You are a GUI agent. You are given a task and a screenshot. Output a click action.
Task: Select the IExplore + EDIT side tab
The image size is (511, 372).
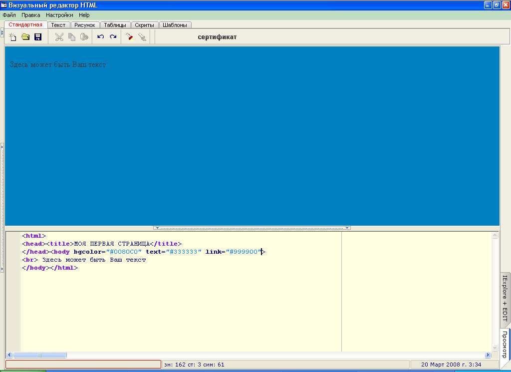505,298
